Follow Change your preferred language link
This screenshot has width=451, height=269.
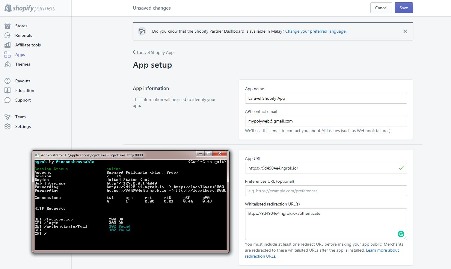[316, 31]
